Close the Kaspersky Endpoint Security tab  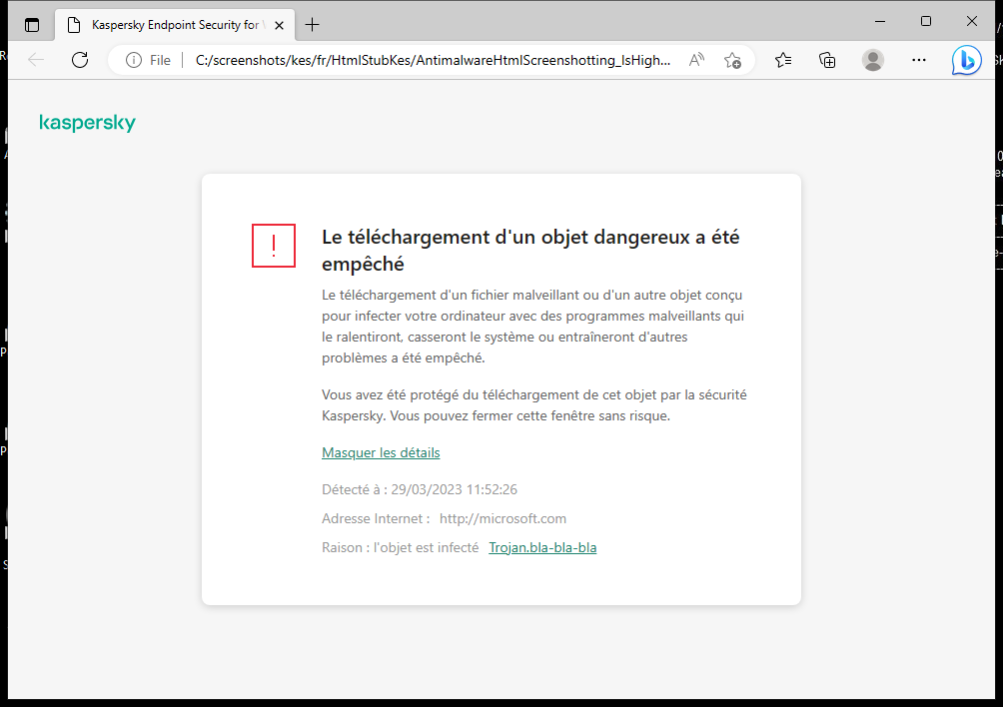(x=280, y=24)
